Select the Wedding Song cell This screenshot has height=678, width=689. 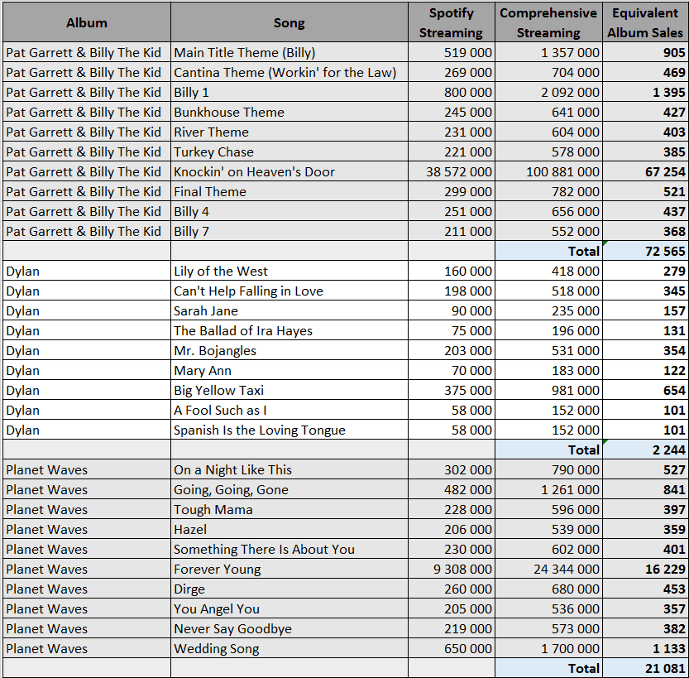click(x=289, y=648)
